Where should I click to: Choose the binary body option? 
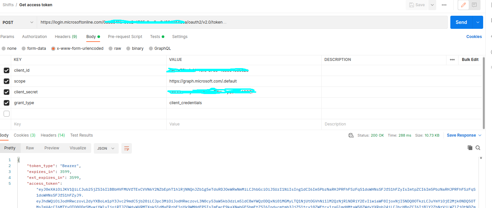click(x=135, y=48)
